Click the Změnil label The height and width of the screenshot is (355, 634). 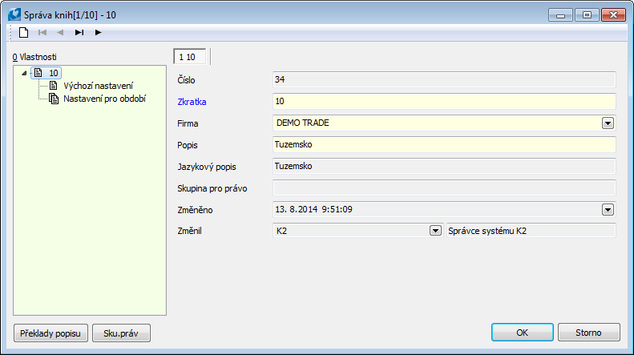click(189, 231)
